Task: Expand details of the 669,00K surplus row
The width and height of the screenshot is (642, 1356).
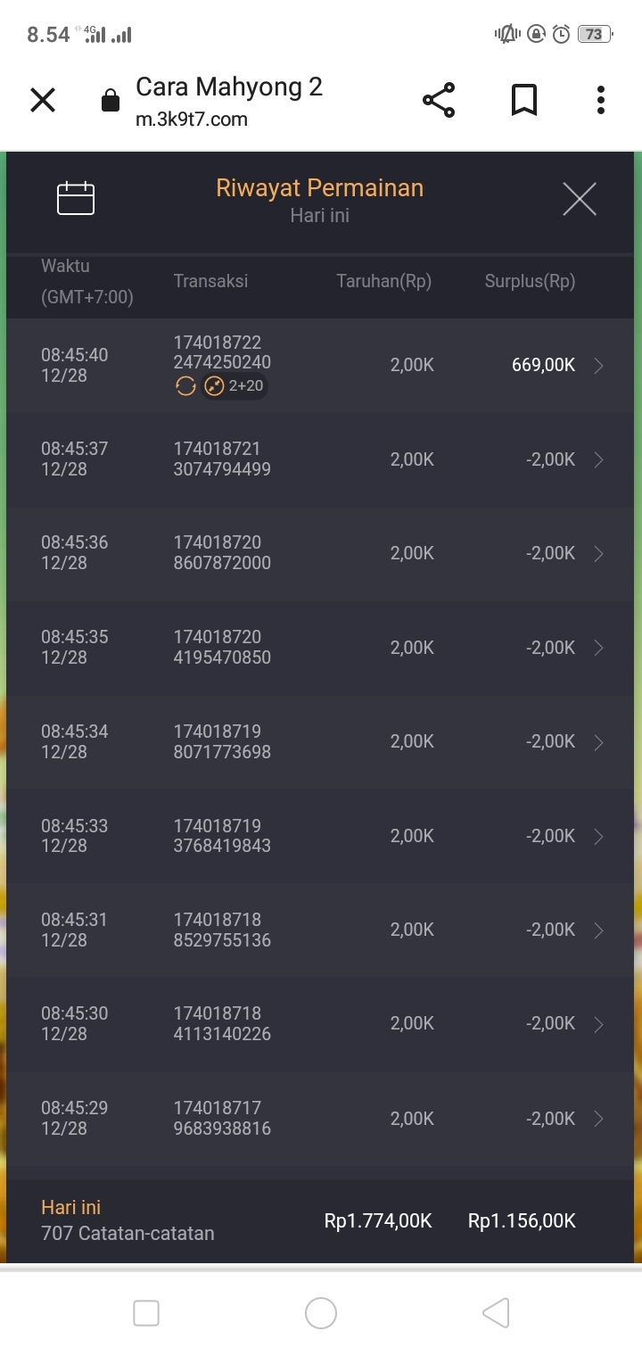Action: tap(598, 366)
